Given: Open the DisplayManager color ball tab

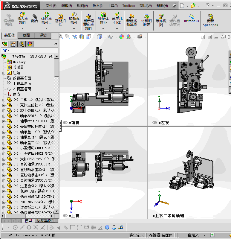Looking at the screenshot, I should pos(30,44).
